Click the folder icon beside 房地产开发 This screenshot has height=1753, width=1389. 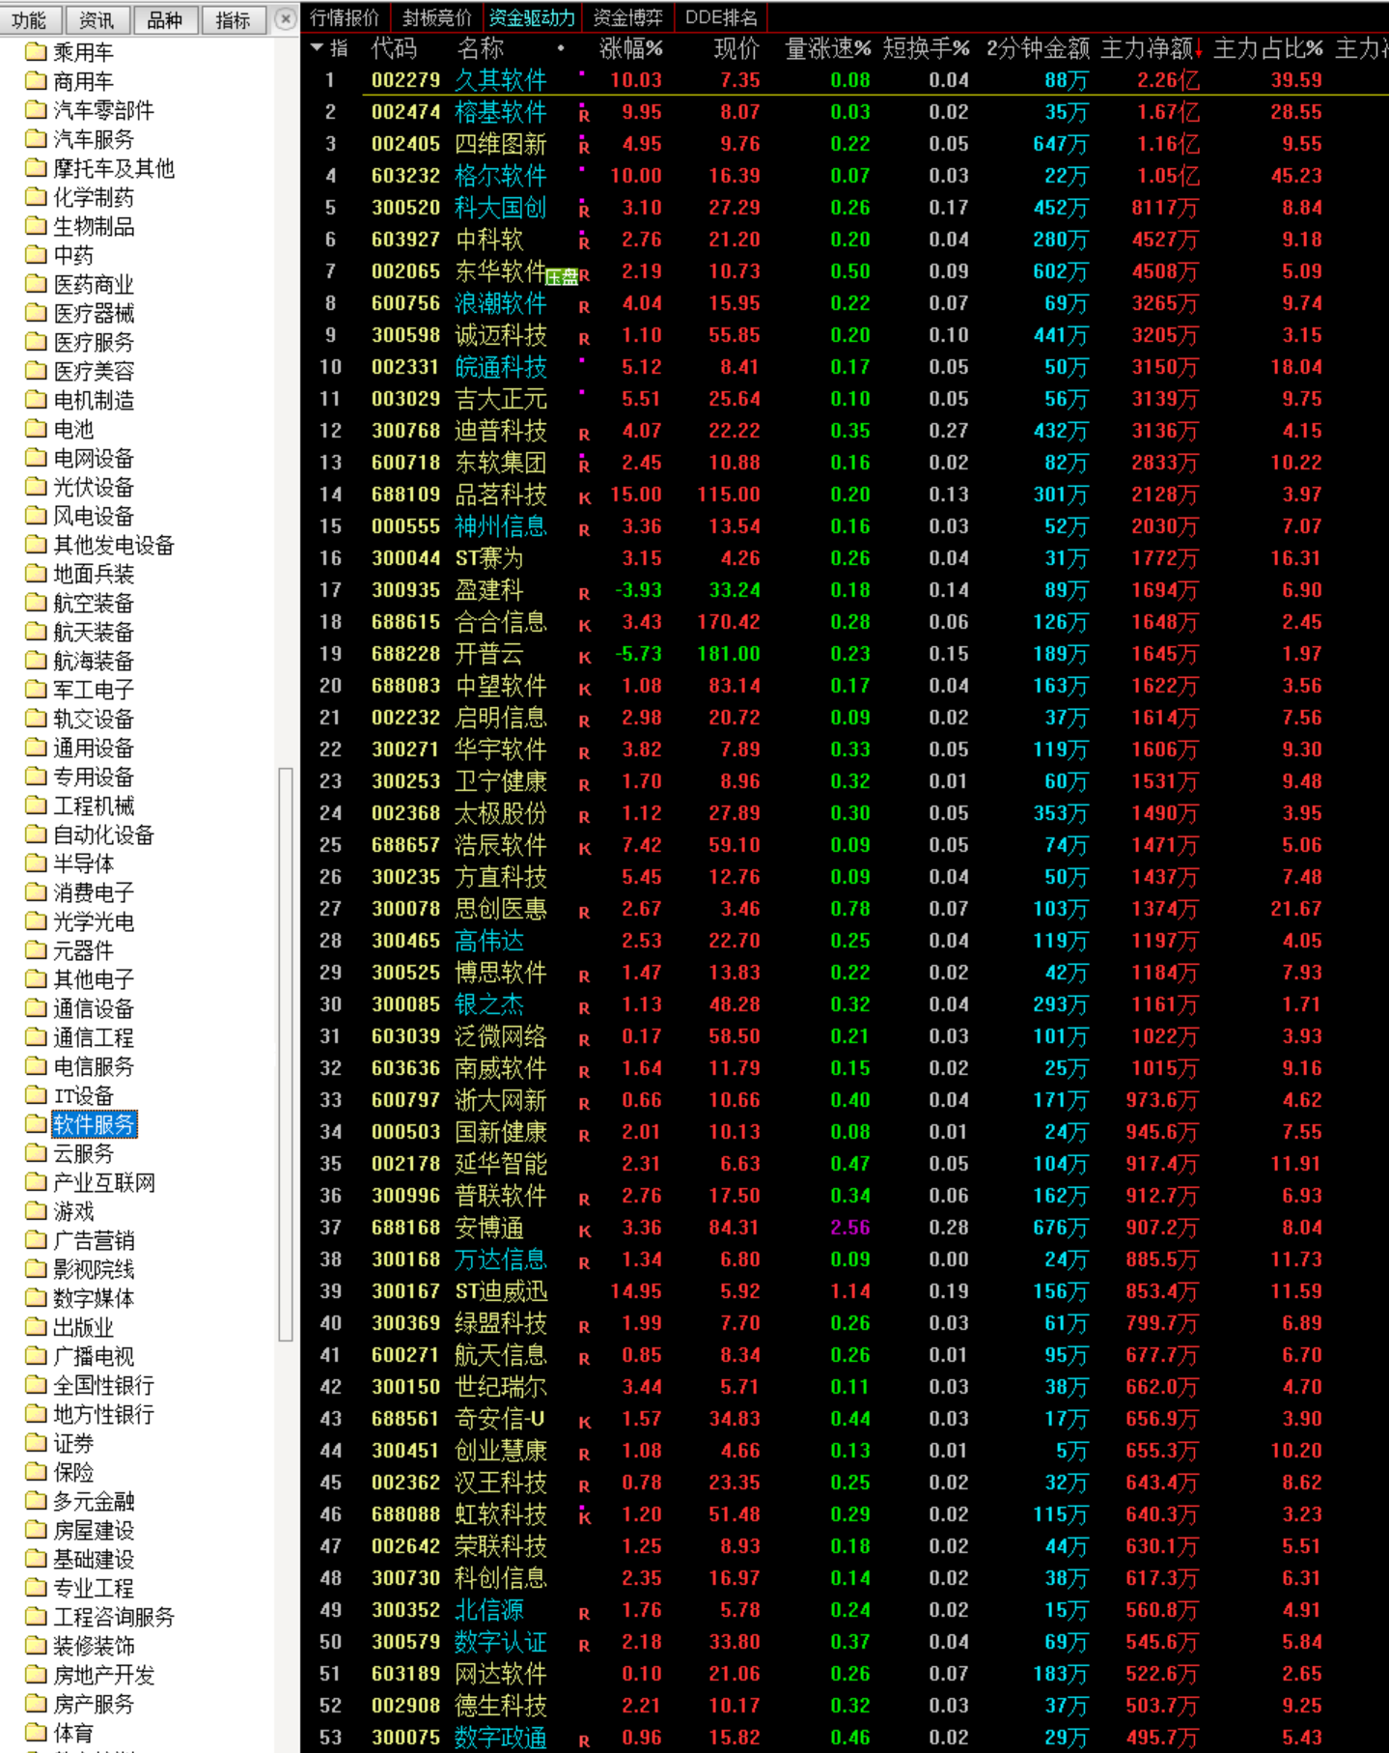[x=36, y=1674]
